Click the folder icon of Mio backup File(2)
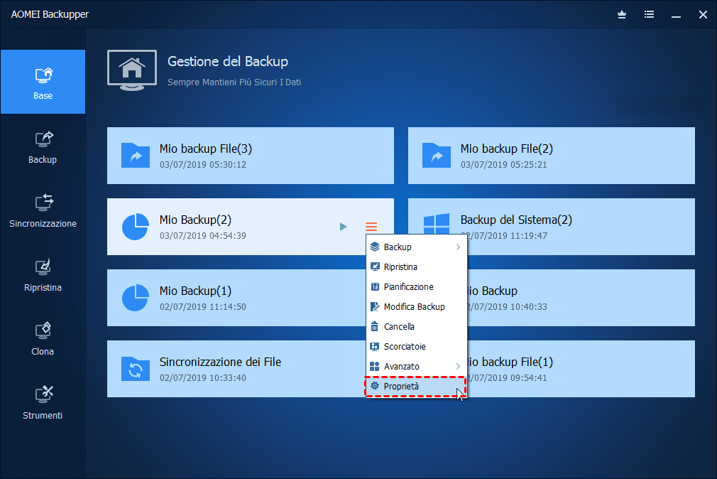Viewport: 717px width, 479px height. pyautogui.click(x=437, y=155)
